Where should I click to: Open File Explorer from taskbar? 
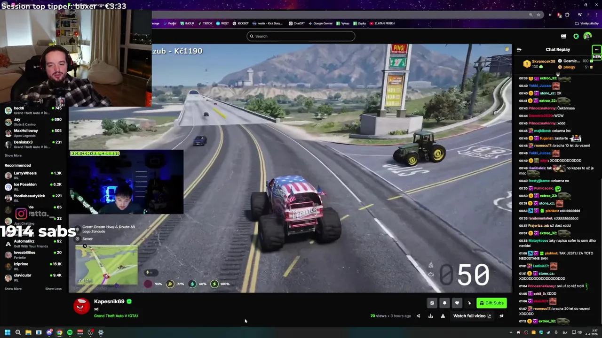tap(28, 332)
